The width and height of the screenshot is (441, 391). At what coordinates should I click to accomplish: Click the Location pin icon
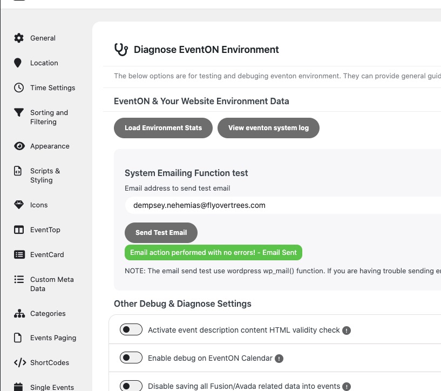click(x=18, y=63)
